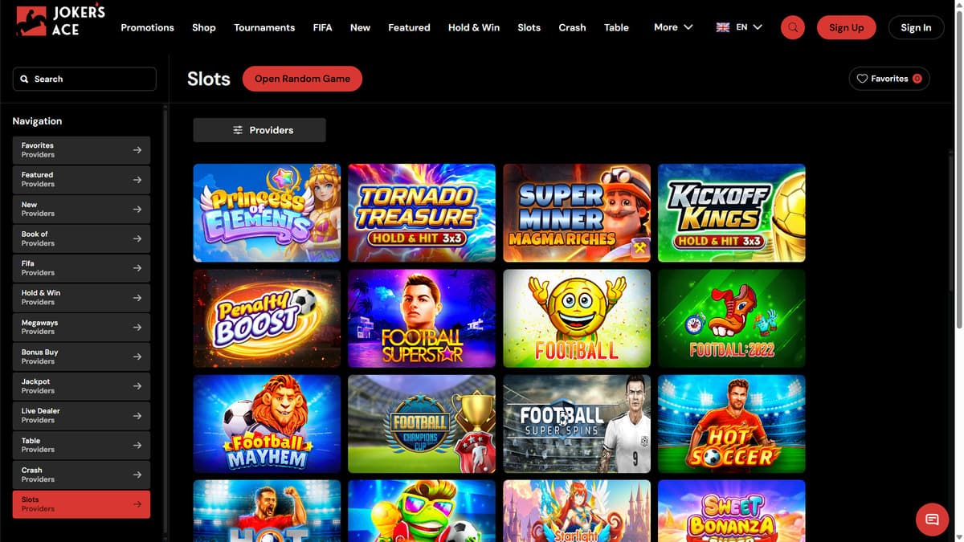
Task: Select Featured in the top menu
Action: [409, 27]
